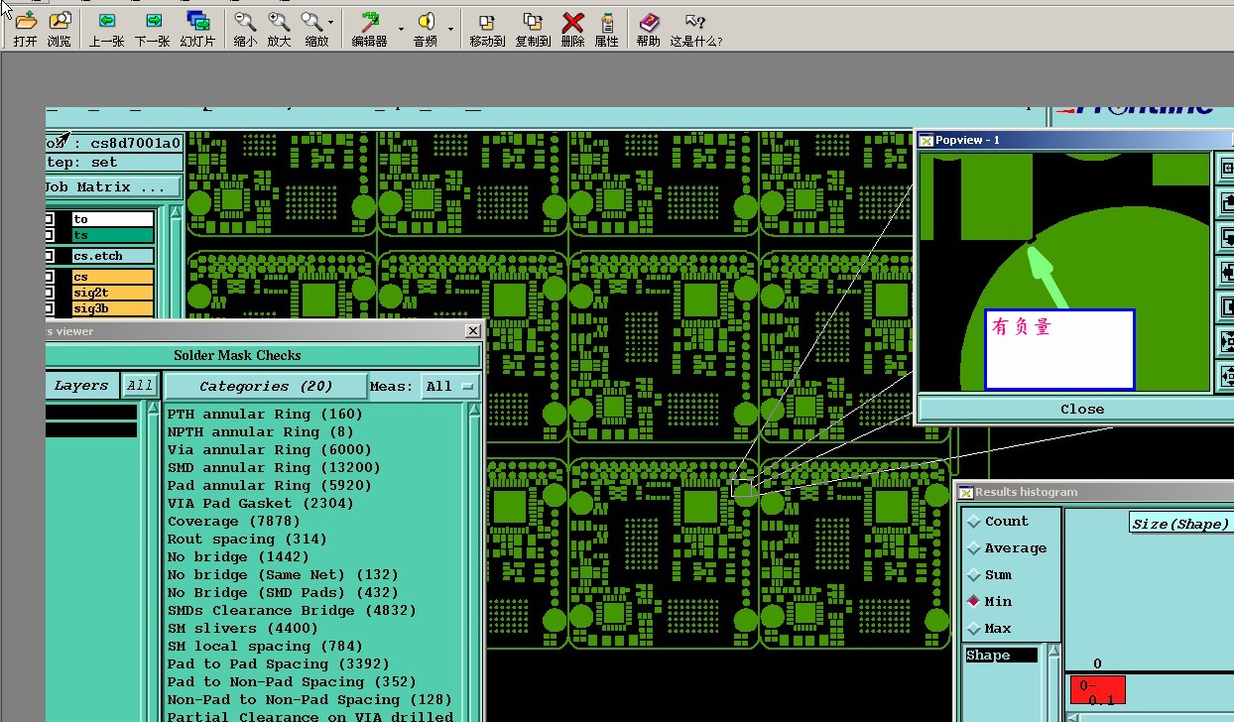Select 'SMDs Clearance Bridge (4832)' category

coord(292,610)
